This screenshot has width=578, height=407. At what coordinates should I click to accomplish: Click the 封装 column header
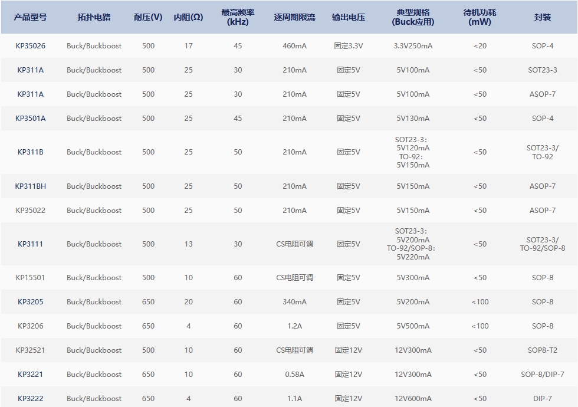pos(542,17)
